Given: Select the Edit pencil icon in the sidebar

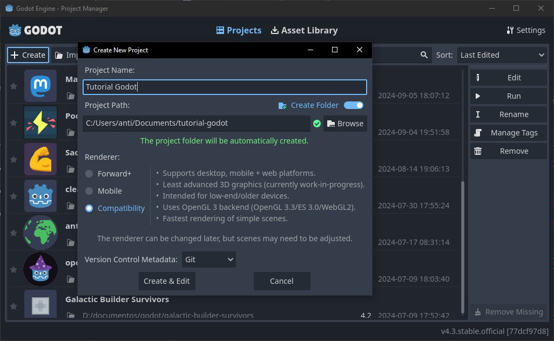Looking at the screenshot, I should click(477, 77).
